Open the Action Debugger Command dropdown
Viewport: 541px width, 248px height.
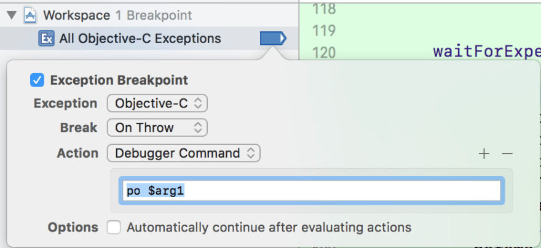pos(184,153)
